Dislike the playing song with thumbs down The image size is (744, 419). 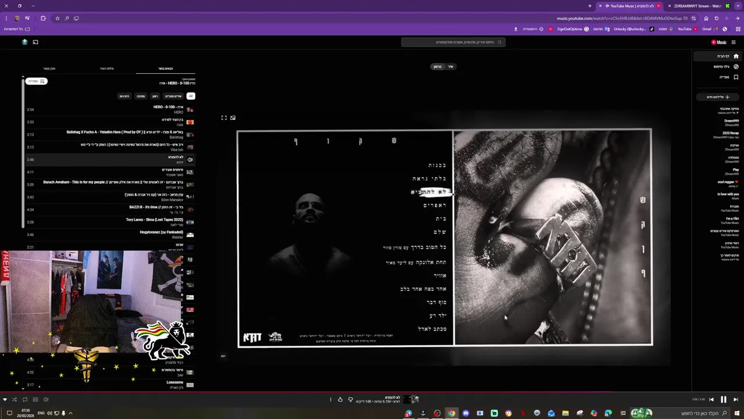350,399
